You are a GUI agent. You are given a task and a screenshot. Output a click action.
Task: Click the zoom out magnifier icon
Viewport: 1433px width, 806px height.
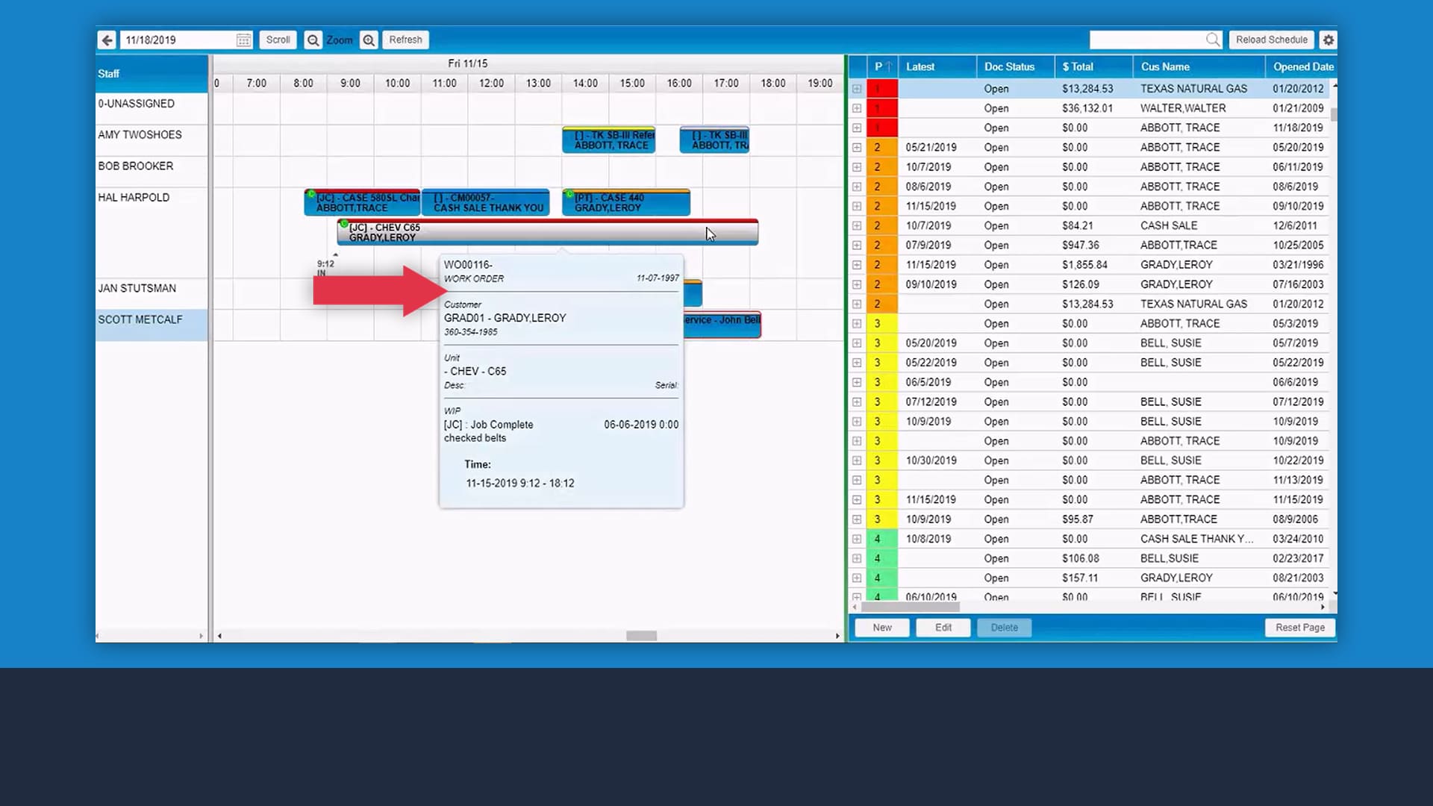tap(313, 40)
